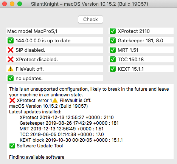Click the Check button

coord(90,20)
